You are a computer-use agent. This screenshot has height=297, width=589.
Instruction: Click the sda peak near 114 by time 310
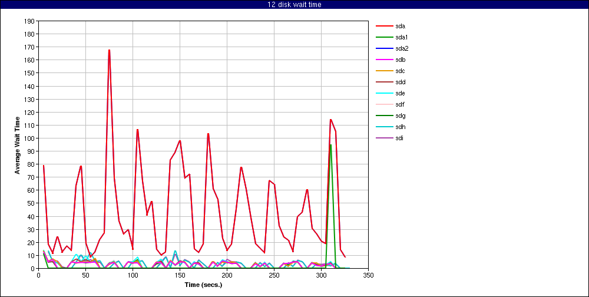click(330, 120)
